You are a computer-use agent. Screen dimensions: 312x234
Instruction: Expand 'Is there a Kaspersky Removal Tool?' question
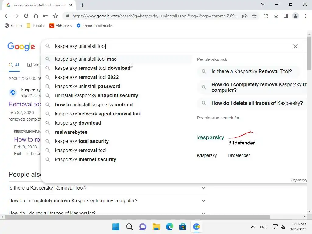coord(203,188)
